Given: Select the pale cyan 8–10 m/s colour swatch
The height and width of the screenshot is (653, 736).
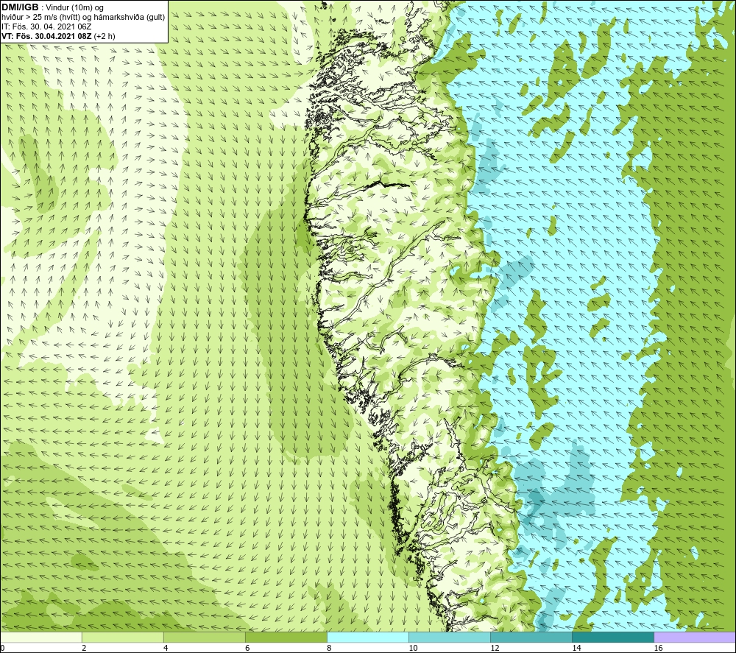Looking at the screenshot, I should click(368, 637).
